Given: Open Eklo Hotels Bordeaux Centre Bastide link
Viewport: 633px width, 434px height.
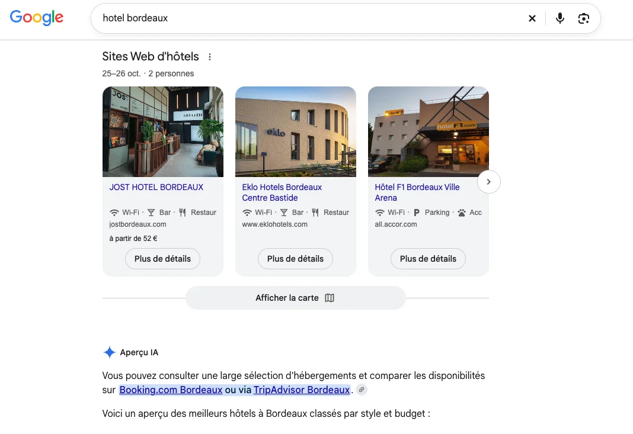Looking at the screenshot, I should coord(282,192).
